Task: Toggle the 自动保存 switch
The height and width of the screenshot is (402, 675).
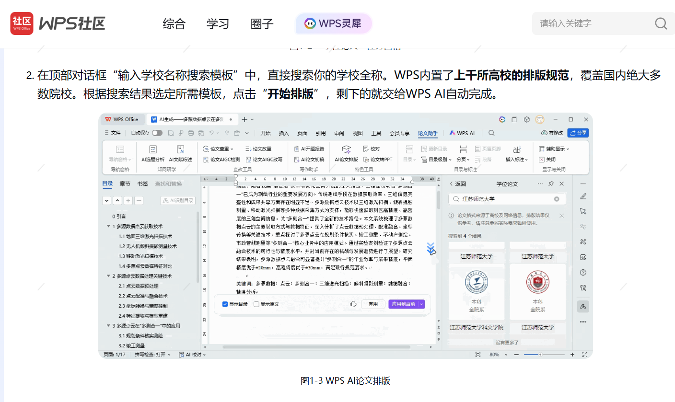Action: [x=157, y=133]
